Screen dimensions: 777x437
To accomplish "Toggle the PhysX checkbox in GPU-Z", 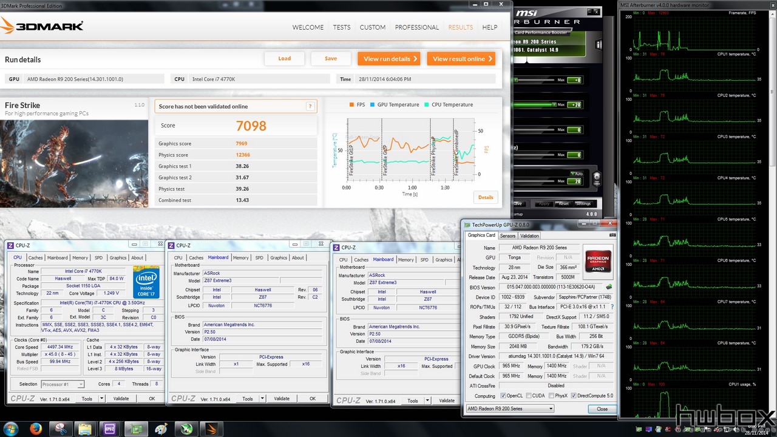I will tap(551, 396).
